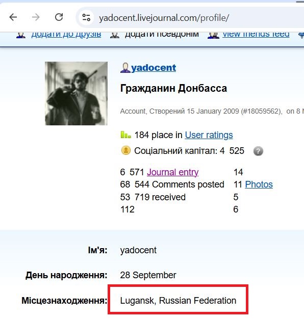304x320 pixels.
Task: Click the Додати псевдонім option
Action: click(x=162, y=35)
